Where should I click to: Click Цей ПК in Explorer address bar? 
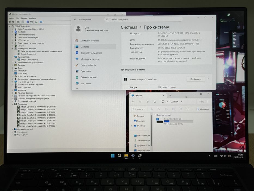click(175, 102)
